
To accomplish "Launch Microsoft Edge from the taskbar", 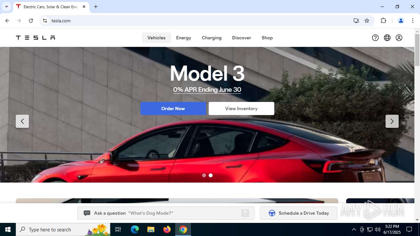I will click(135, 229).
